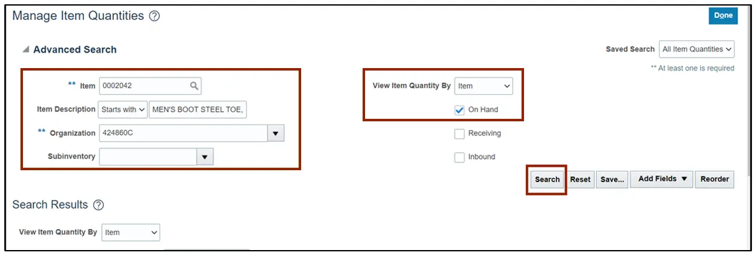Open the Saved Search dropdown
755x255 pixels.
tap(697, 50)
